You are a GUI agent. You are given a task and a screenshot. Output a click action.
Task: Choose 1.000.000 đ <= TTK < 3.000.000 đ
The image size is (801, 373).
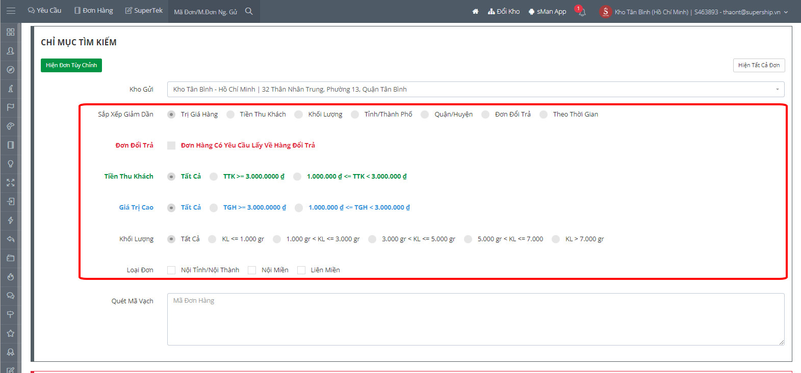297,177
